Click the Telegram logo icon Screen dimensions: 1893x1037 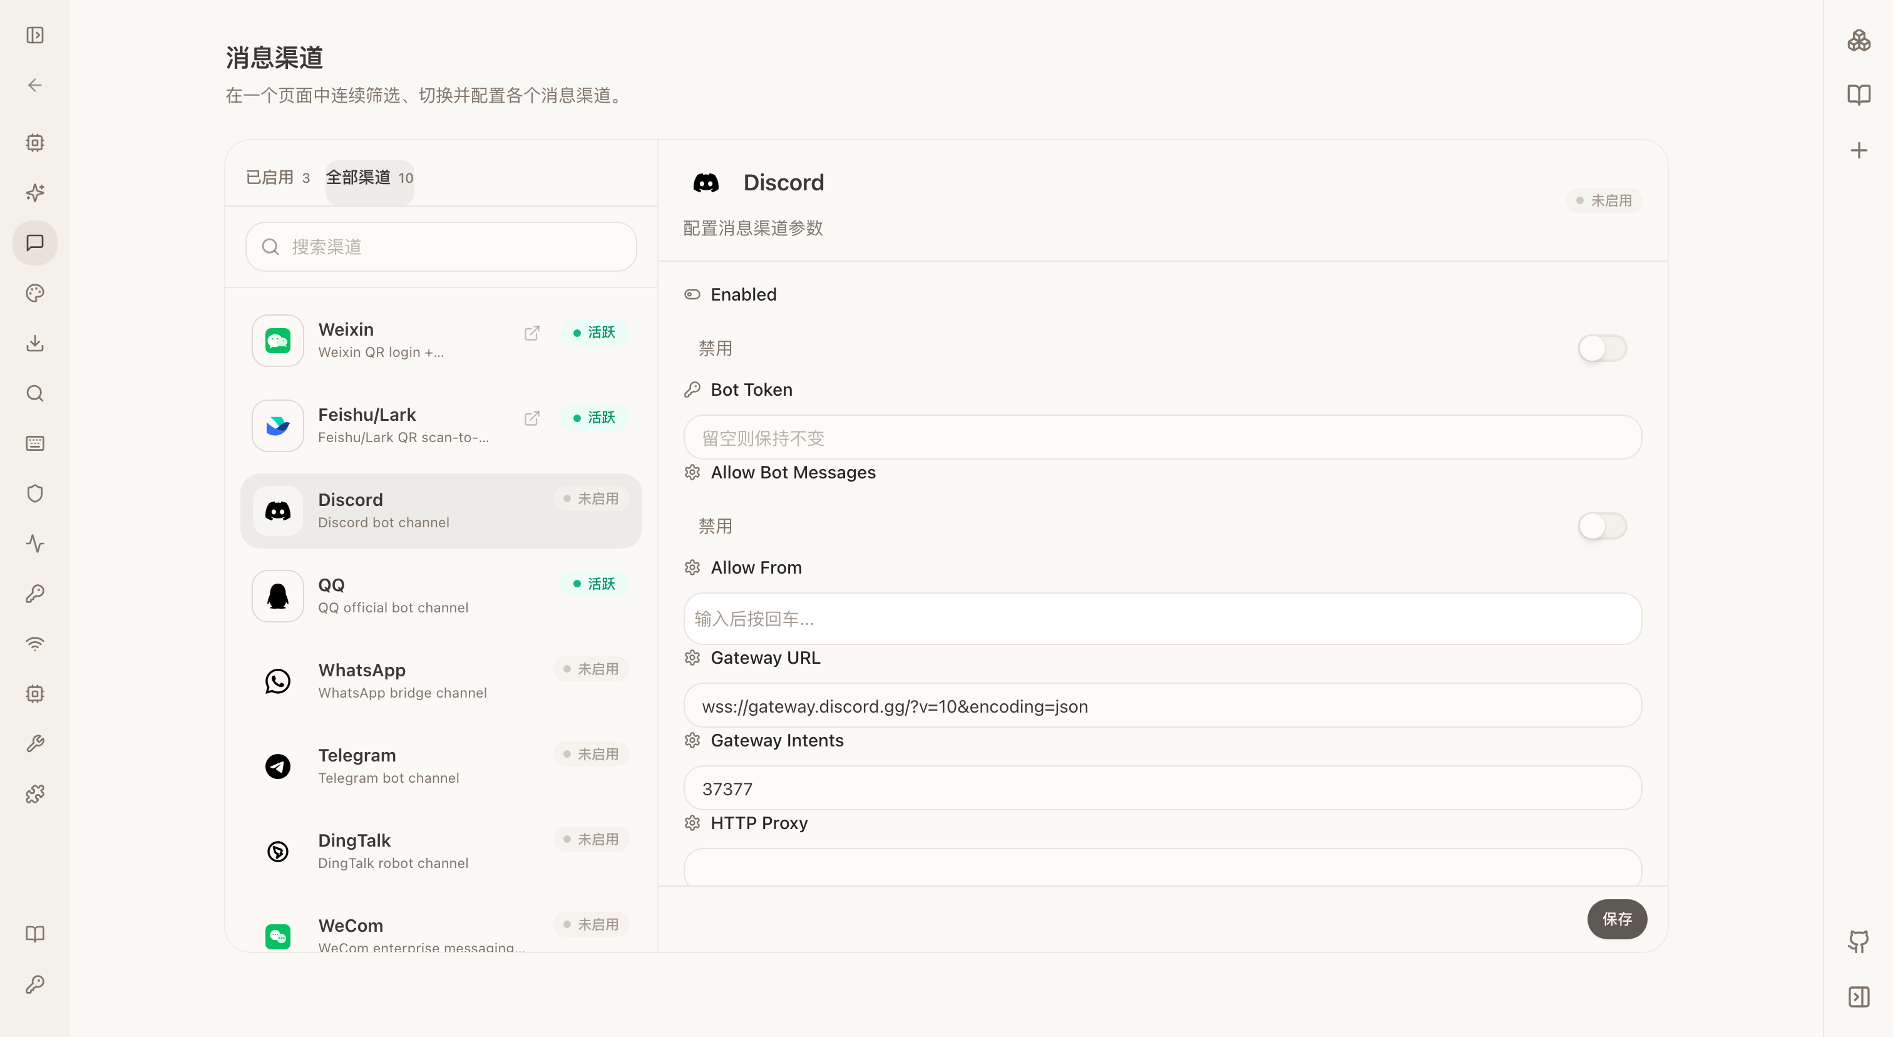(x=278, y=766)
